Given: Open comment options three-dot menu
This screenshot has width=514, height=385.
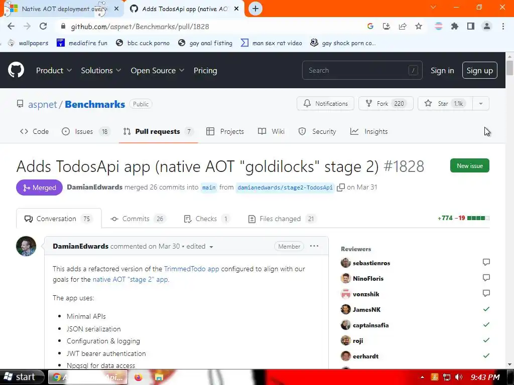Looking at the screenshot, I should click(314, 246).
